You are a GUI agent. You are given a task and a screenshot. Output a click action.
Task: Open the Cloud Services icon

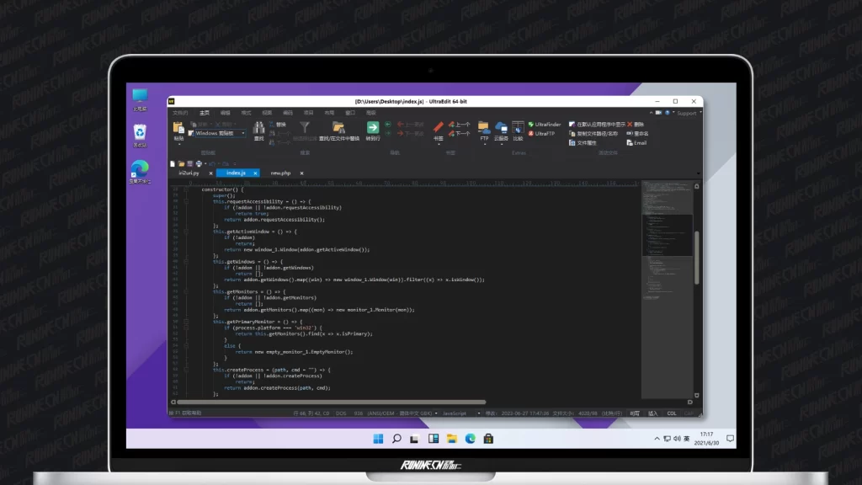501,129
